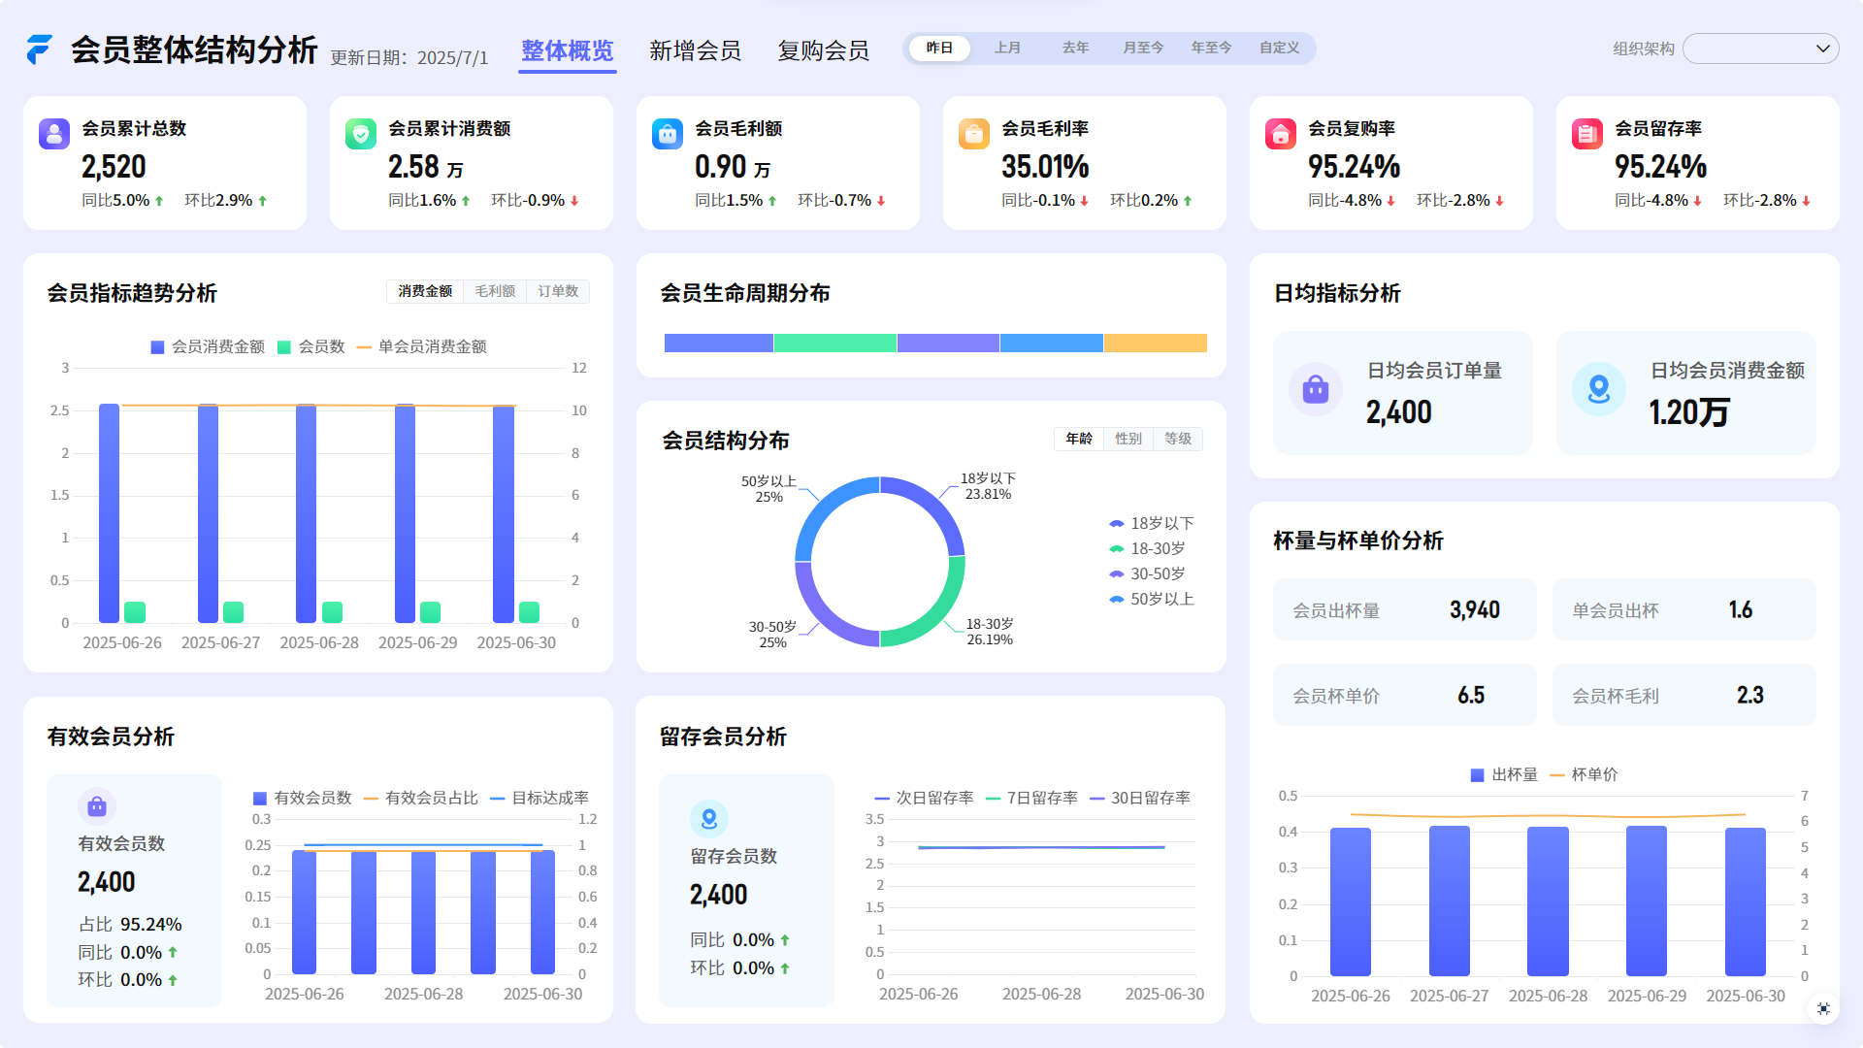Click the settings icon at bottom-right corner
This screenshot has width=1863, height=1048.
coord(1823,1009)
